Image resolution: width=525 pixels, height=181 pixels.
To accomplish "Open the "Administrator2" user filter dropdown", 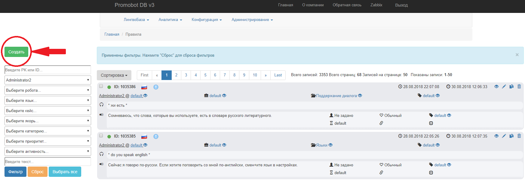I will tap(48, 80).
